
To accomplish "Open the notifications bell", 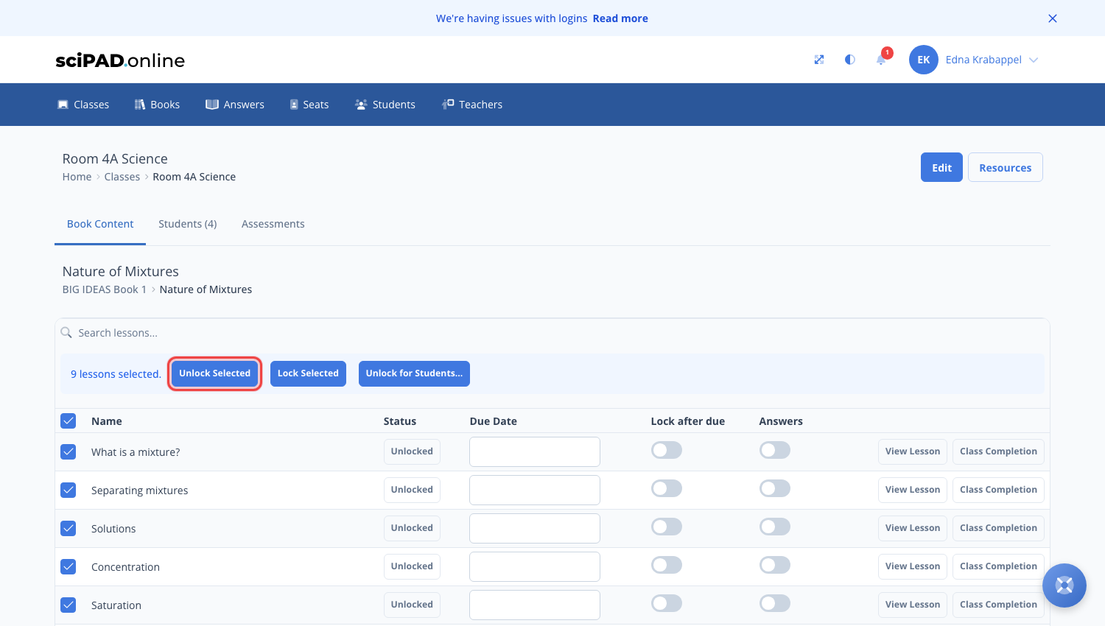I will point(881,60).
